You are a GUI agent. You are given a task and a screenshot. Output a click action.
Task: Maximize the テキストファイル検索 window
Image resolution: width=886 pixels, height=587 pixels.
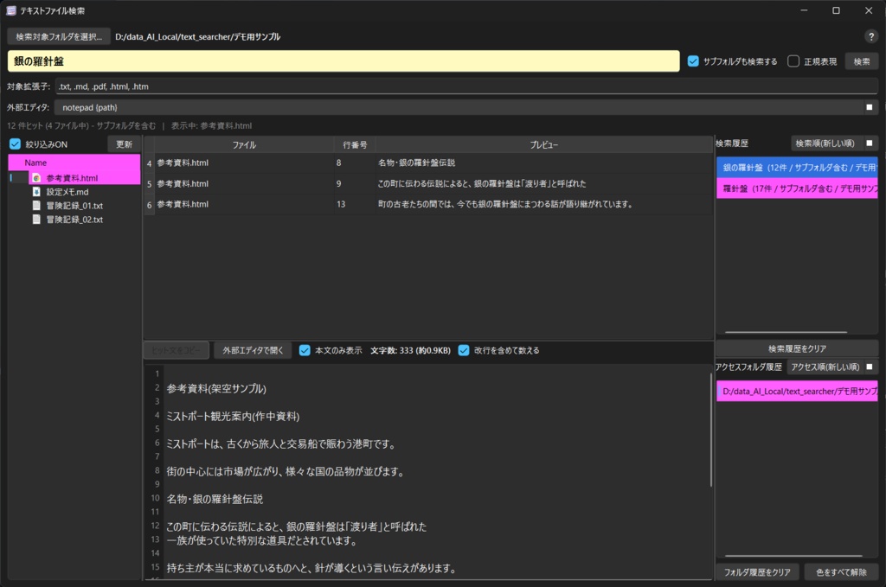[837, 10]
